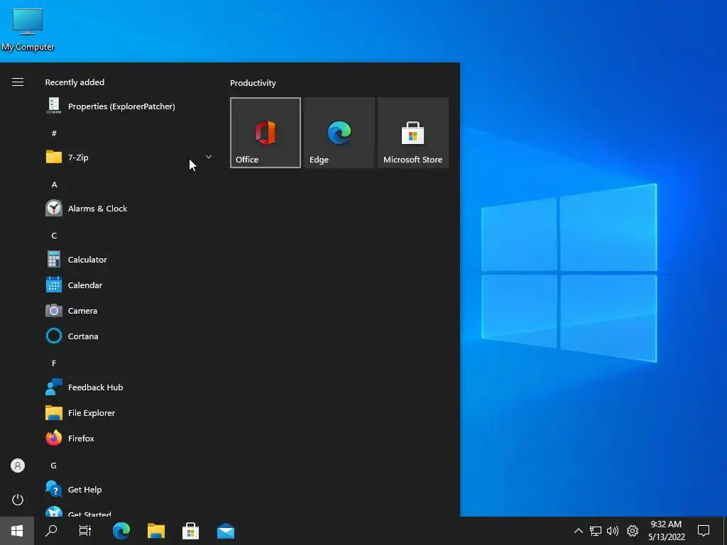The image size is (727, 545).
Task: Click the Productivity group title
Action: pyautogui.click(x=253, y=83)
